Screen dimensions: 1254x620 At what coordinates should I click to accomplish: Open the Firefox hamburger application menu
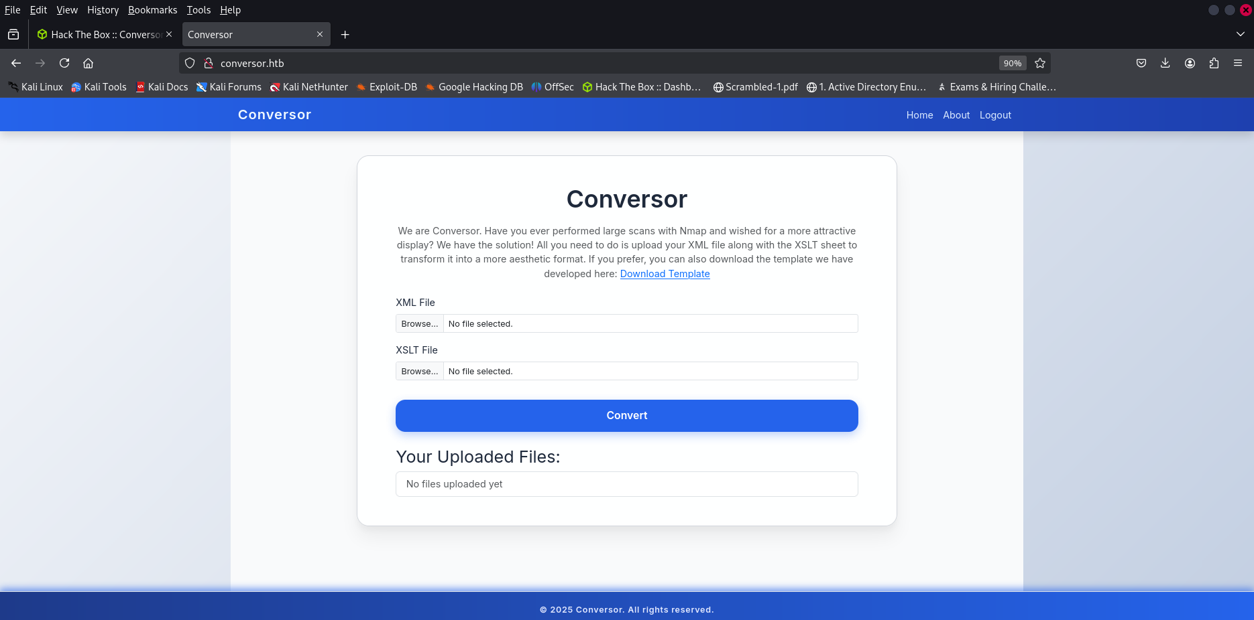coord(1238,63)
